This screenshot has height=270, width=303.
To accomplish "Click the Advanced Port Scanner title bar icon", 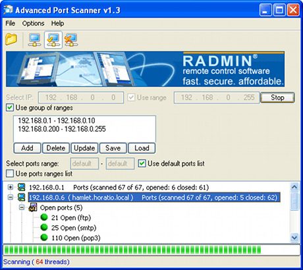I will 9,10.
